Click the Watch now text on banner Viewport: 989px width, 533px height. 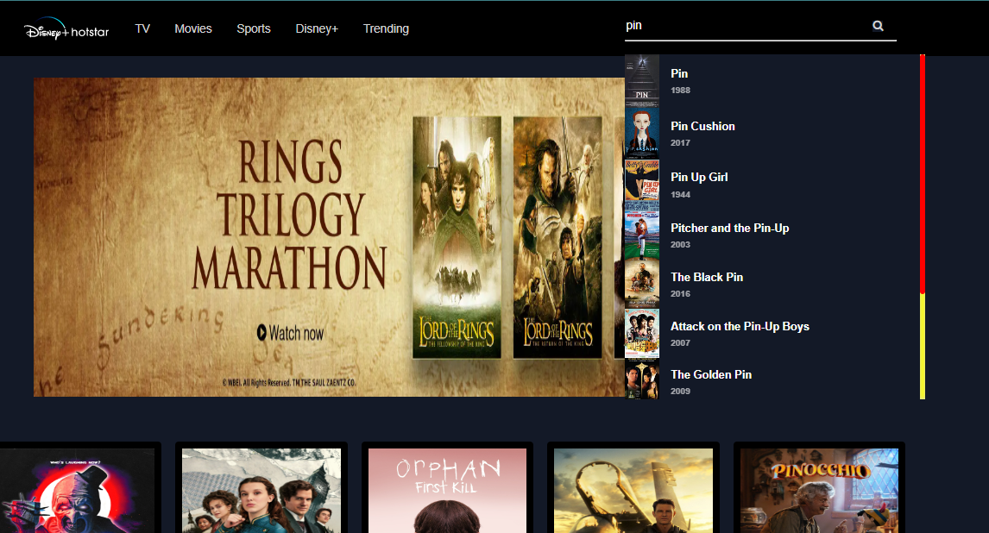(x=297, y=333)
